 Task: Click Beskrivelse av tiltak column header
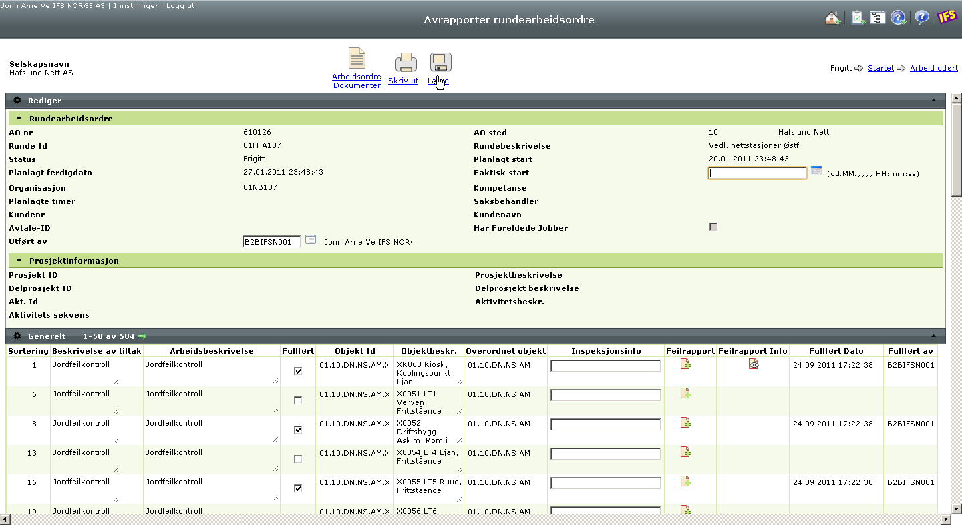click(x=96, y=351)
